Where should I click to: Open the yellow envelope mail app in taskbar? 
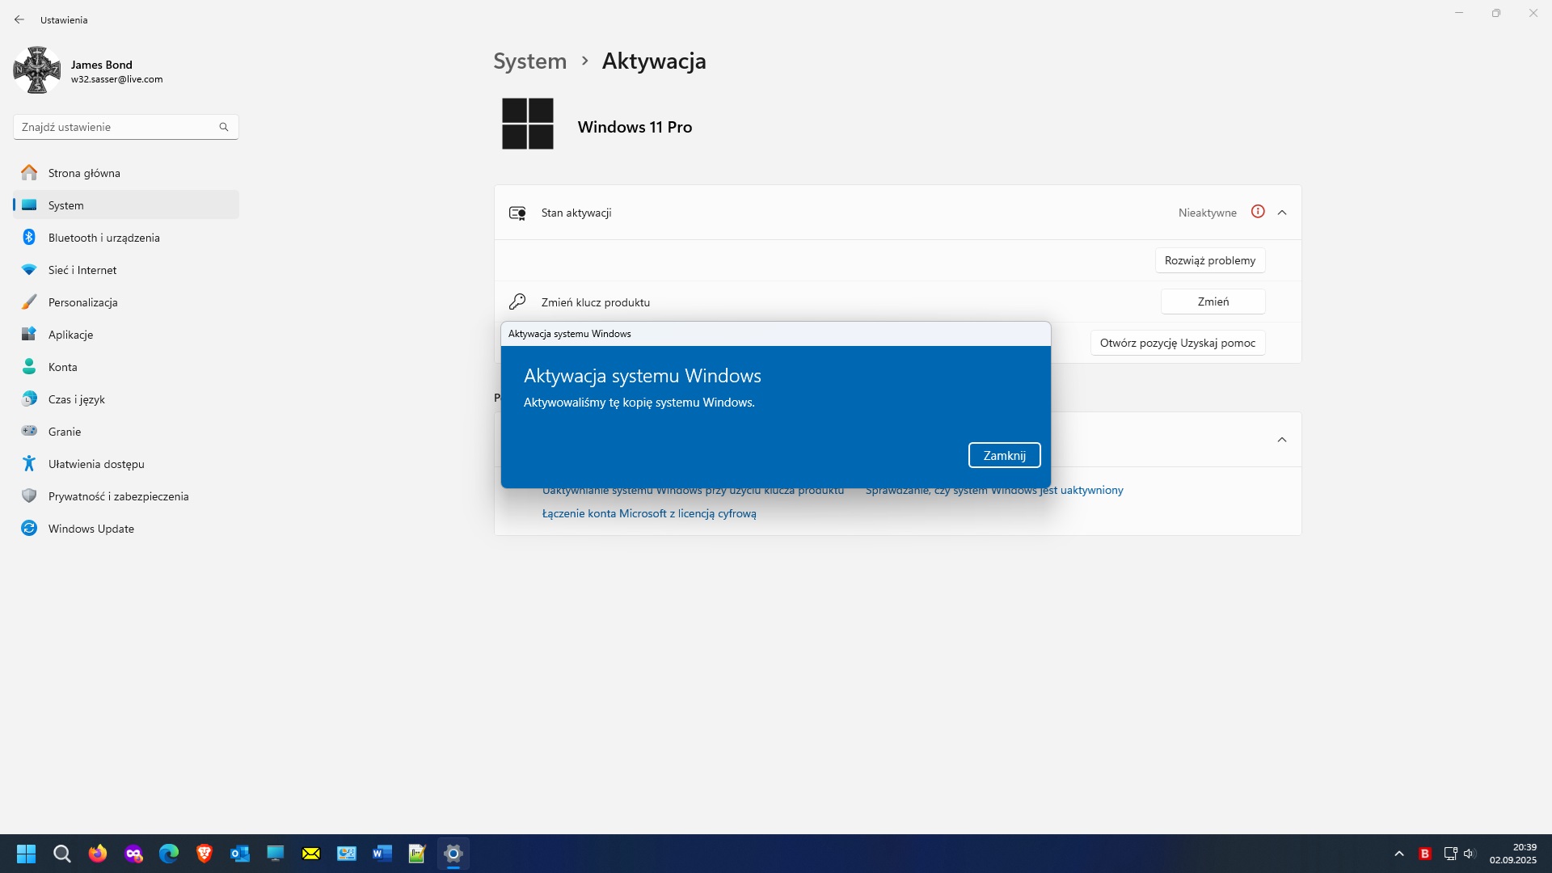[x=311, y=854]
